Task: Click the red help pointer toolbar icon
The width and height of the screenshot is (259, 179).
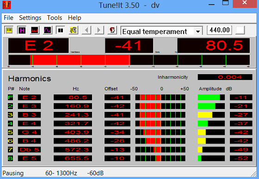Action: coord(112,30)
